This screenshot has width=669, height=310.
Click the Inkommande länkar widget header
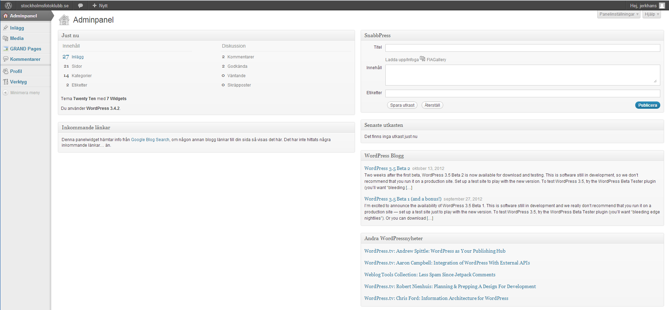206,128
